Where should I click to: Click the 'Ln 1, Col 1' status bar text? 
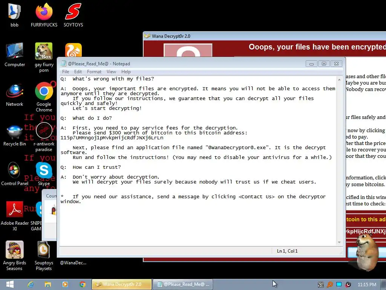click(x=287, y=251)
